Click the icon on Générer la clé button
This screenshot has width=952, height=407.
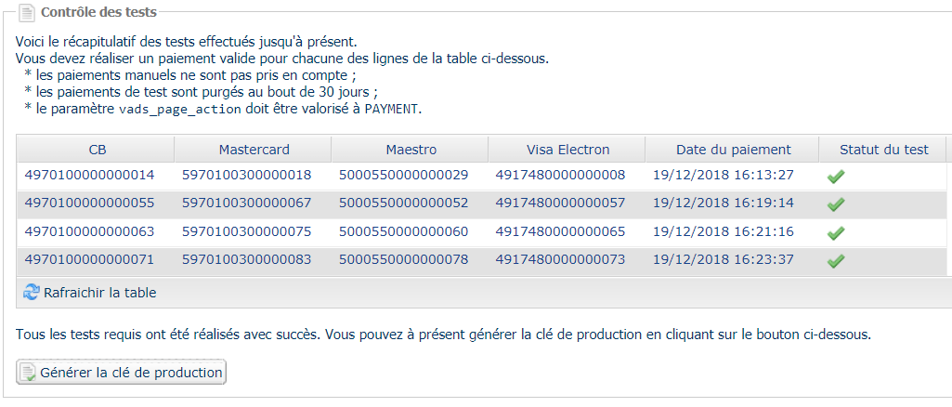pos(28,373)
